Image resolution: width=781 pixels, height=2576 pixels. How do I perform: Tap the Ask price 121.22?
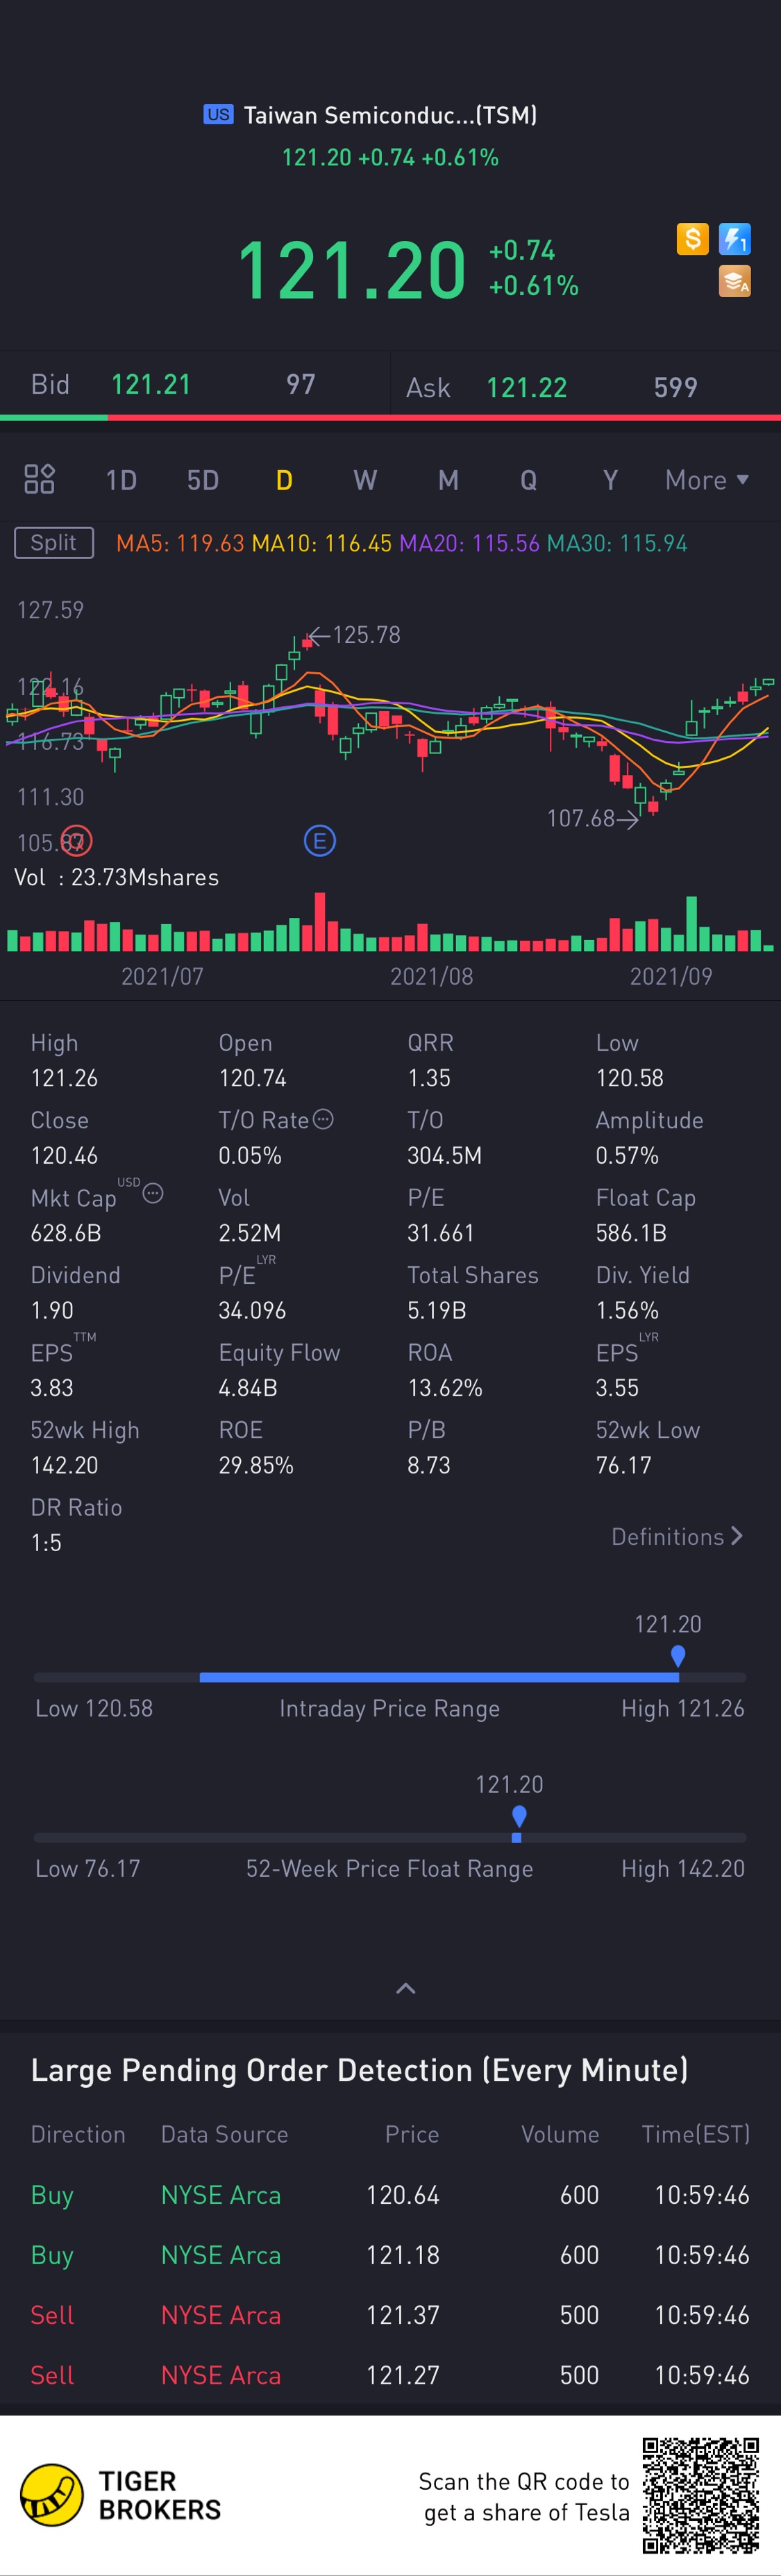coord(527,388)
